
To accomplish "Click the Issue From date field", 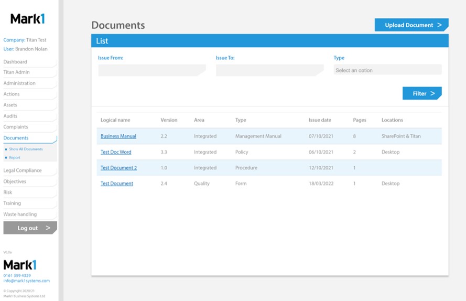I will point(151,70).
